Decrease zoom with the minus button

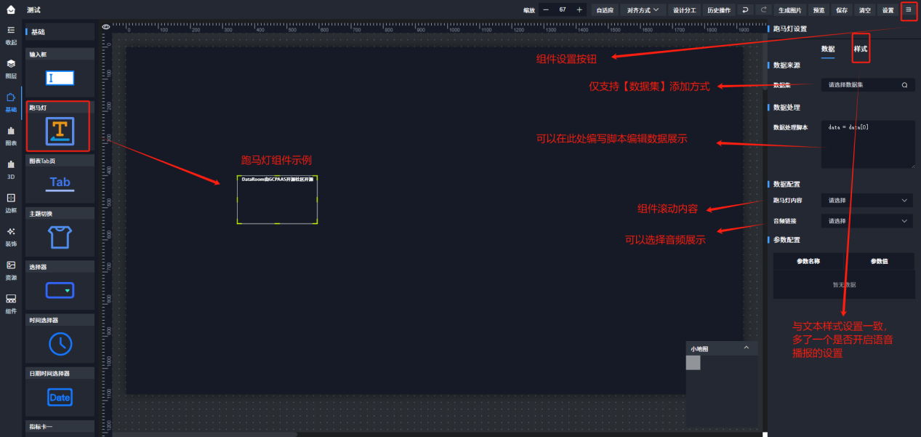point(546,10)
